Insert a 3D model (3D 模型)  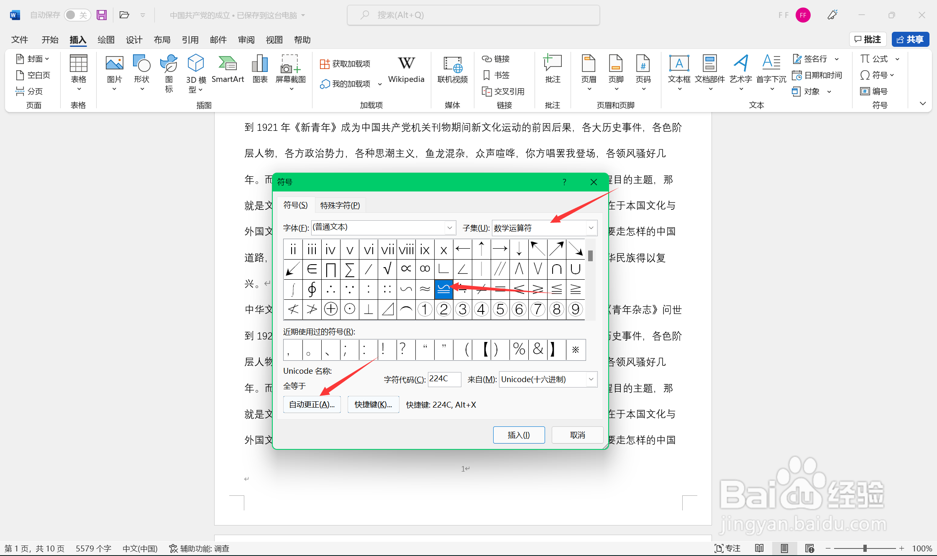[x=196, y=74]
